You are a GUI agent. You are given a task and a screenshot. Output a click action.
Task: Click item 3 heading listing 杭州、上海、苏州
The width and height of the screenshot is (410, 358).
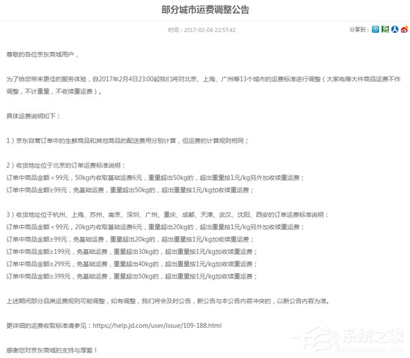click(167, 215)
